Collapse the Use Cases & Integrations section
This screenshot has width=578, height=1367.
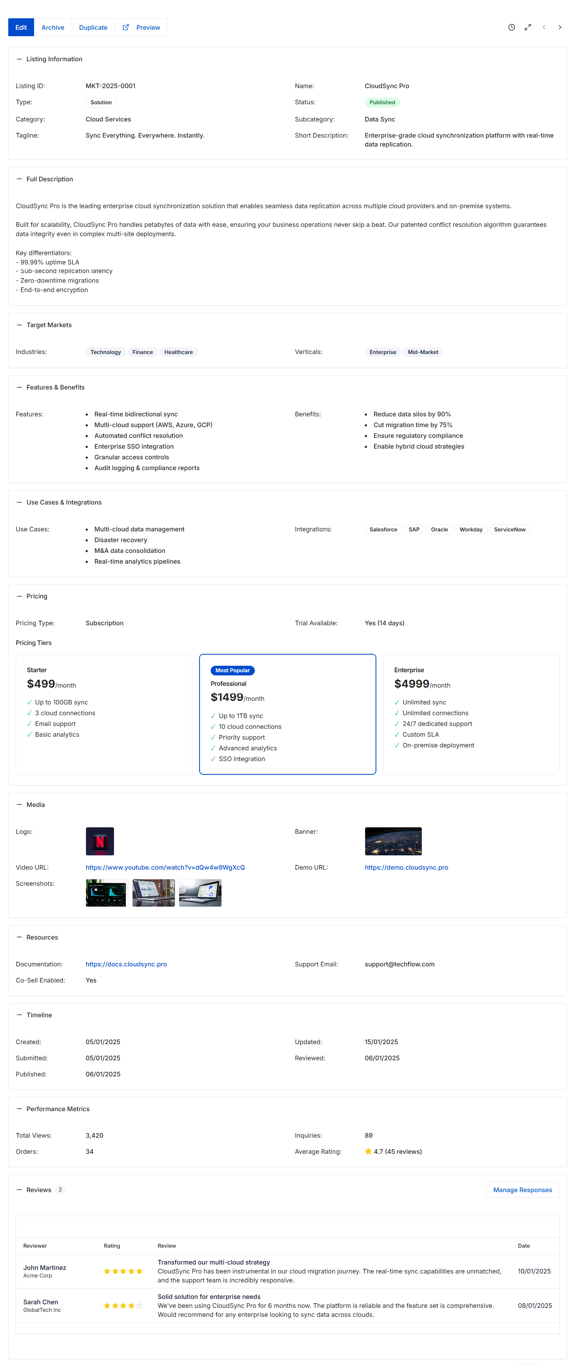pos(19,502)
